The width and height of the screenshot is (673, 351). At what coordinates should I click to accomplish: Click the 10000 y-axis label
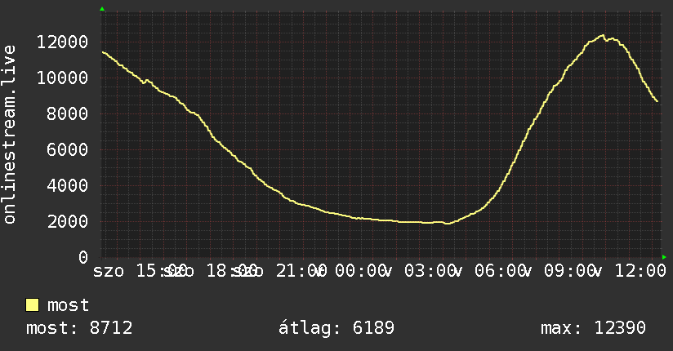pos(62,78)
